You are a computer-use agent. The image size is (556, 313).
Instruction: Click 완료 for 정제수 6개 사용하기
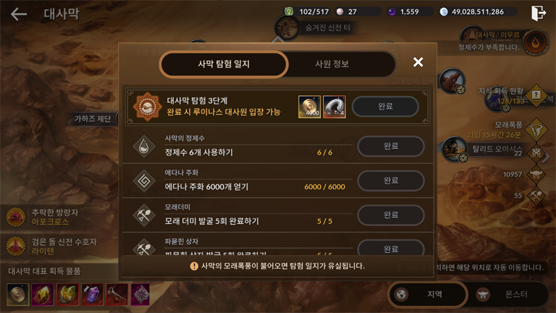tap(391, 146)
